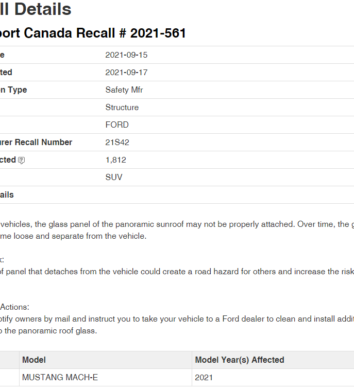Click the recall heading number 2021-561

[x=158, y=33]
